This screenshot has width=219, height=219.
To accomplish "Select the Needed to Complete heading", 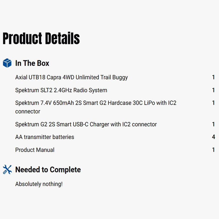I will pyautogui.click(x=48, y=170).
